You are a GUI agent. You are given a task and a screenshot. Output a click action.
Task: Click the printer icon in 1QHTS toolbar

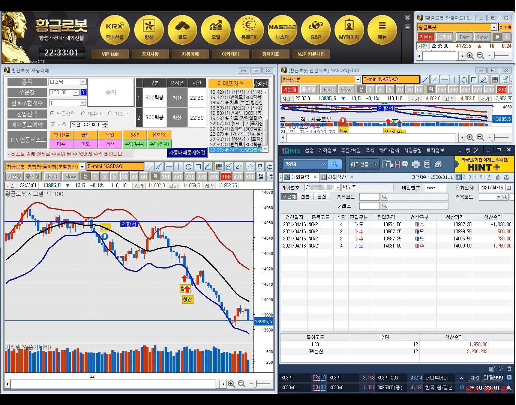click(415, 164)
